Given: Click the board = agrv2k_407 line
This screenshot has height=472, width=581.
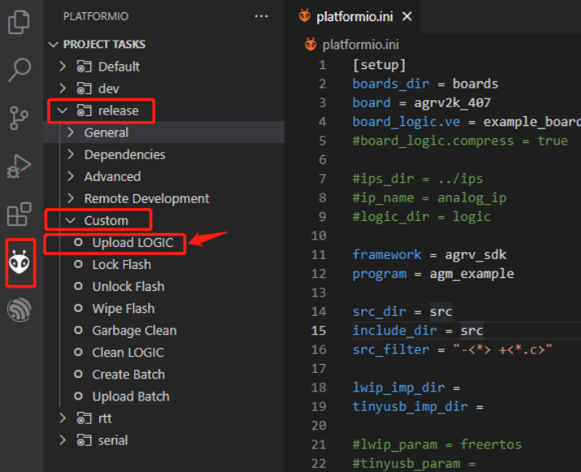Looking at the screenshot, I should click(422, 103).
